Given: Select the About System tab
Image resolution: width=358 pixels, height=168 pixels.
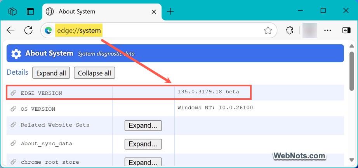Looking at the screenshot, I should [x=102, y=12].
